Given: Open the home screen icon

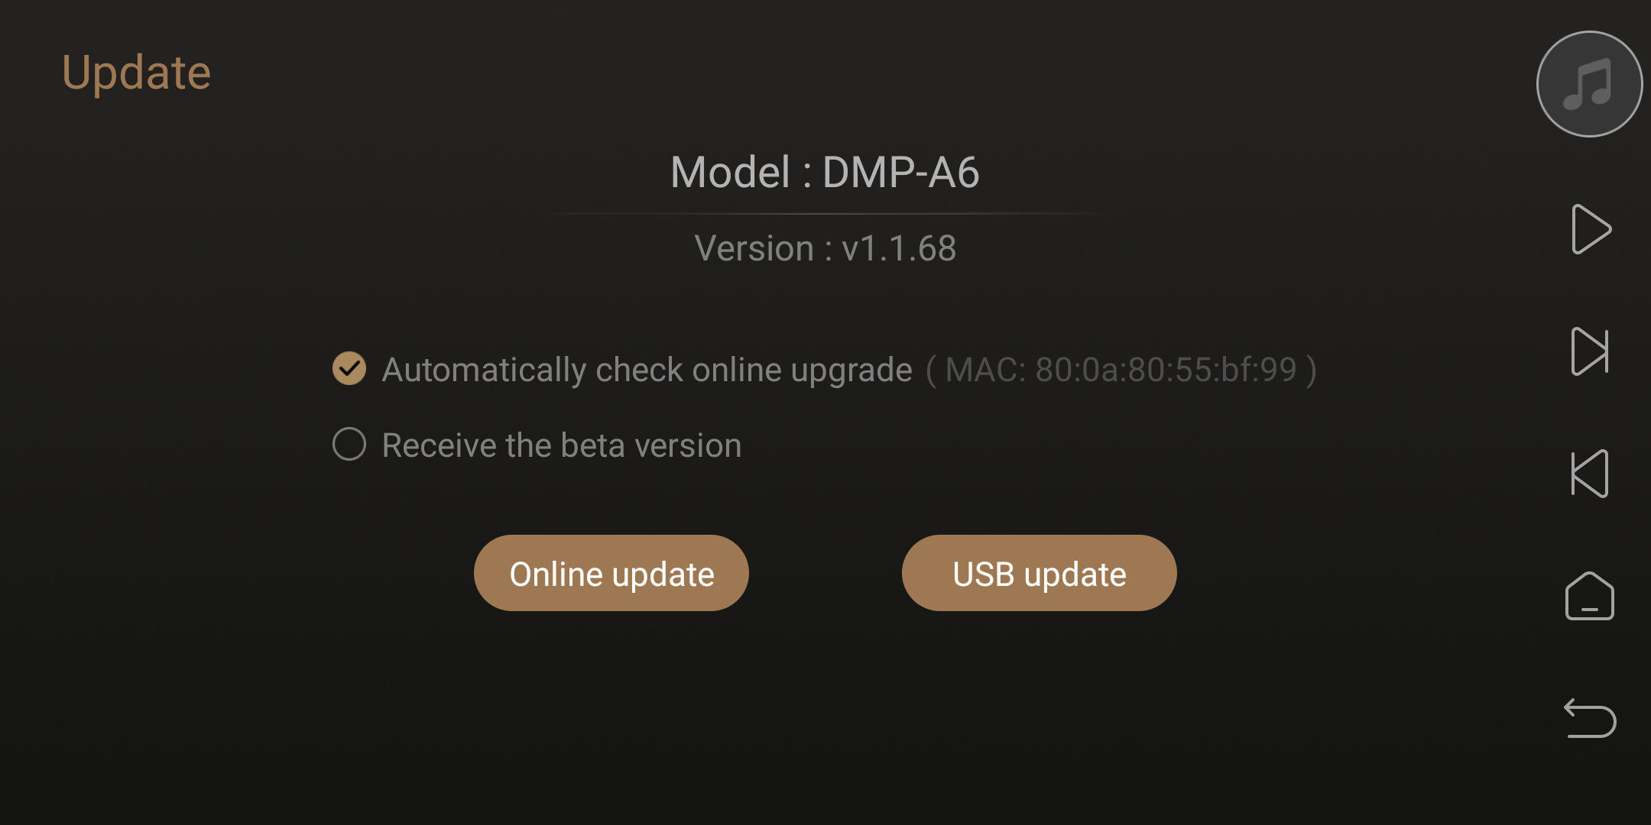Looking at the screenshot, I should tap(1590, 596).
